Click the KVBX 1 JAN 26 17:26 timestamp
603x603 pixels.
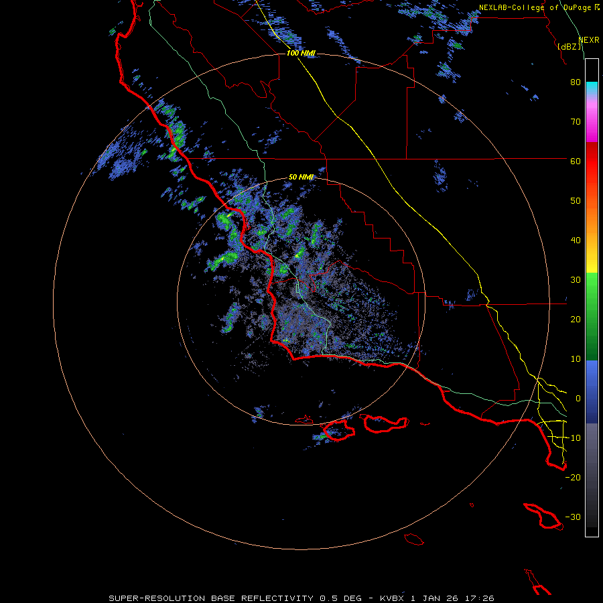tap(437, 598)
